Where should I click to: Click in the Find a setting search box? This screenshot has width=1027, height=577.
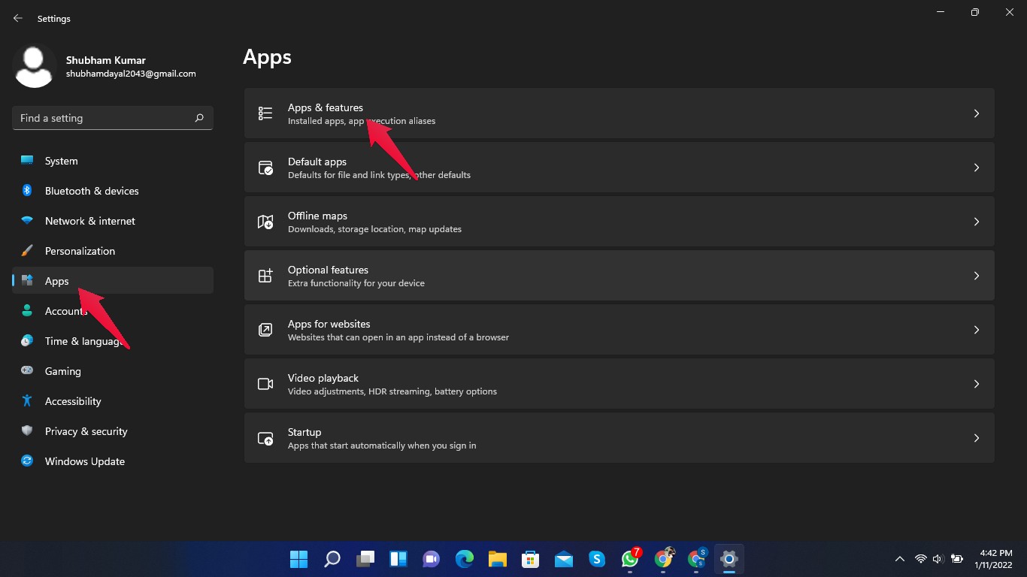tap(112, 118)
